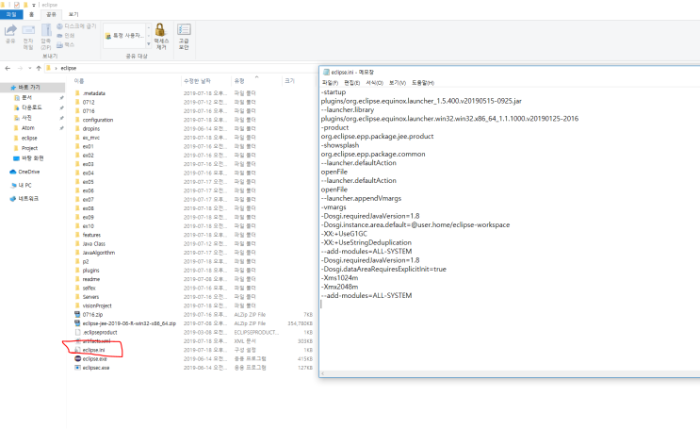This screenshot has width=700, height=429.
Task: Click the -vmargs line in Notepad
Action: tap(334, 207)
